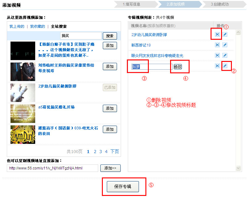Open the SlamDunk 灌篮高手 video thumbnail
This screenshot has width=247, height=199.
[23, 135]
